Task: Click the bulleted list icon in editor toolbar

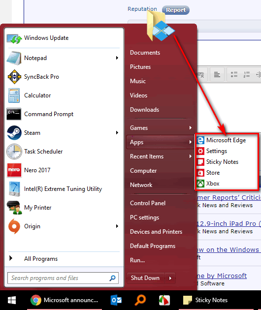Action: coord(234,74)
